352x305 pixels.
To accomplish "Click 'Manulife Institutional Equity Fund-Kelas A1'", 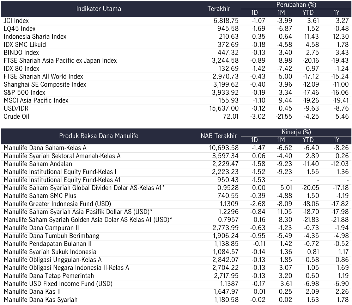I will coord(62,180).
